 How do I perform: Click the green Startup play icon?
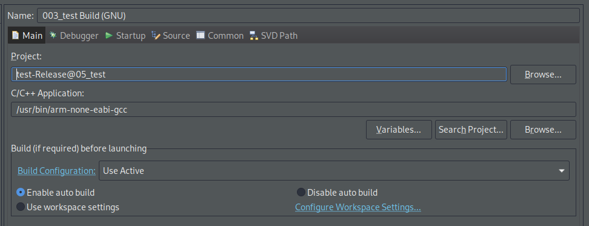pyautogui.click(x=109, y=35)
